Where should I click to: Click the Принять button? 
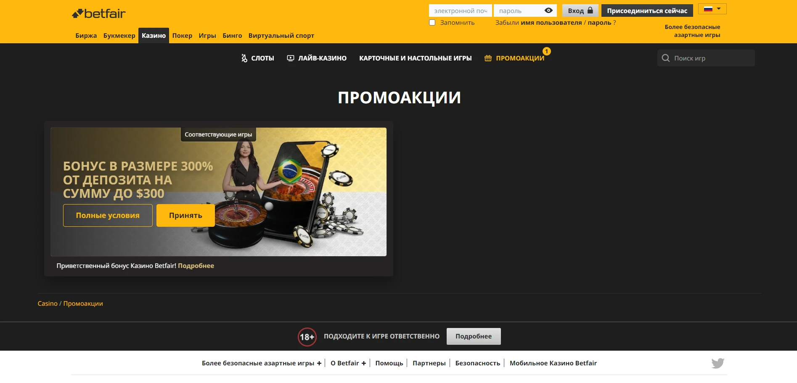pyautogui.click(x=185, y=215)
